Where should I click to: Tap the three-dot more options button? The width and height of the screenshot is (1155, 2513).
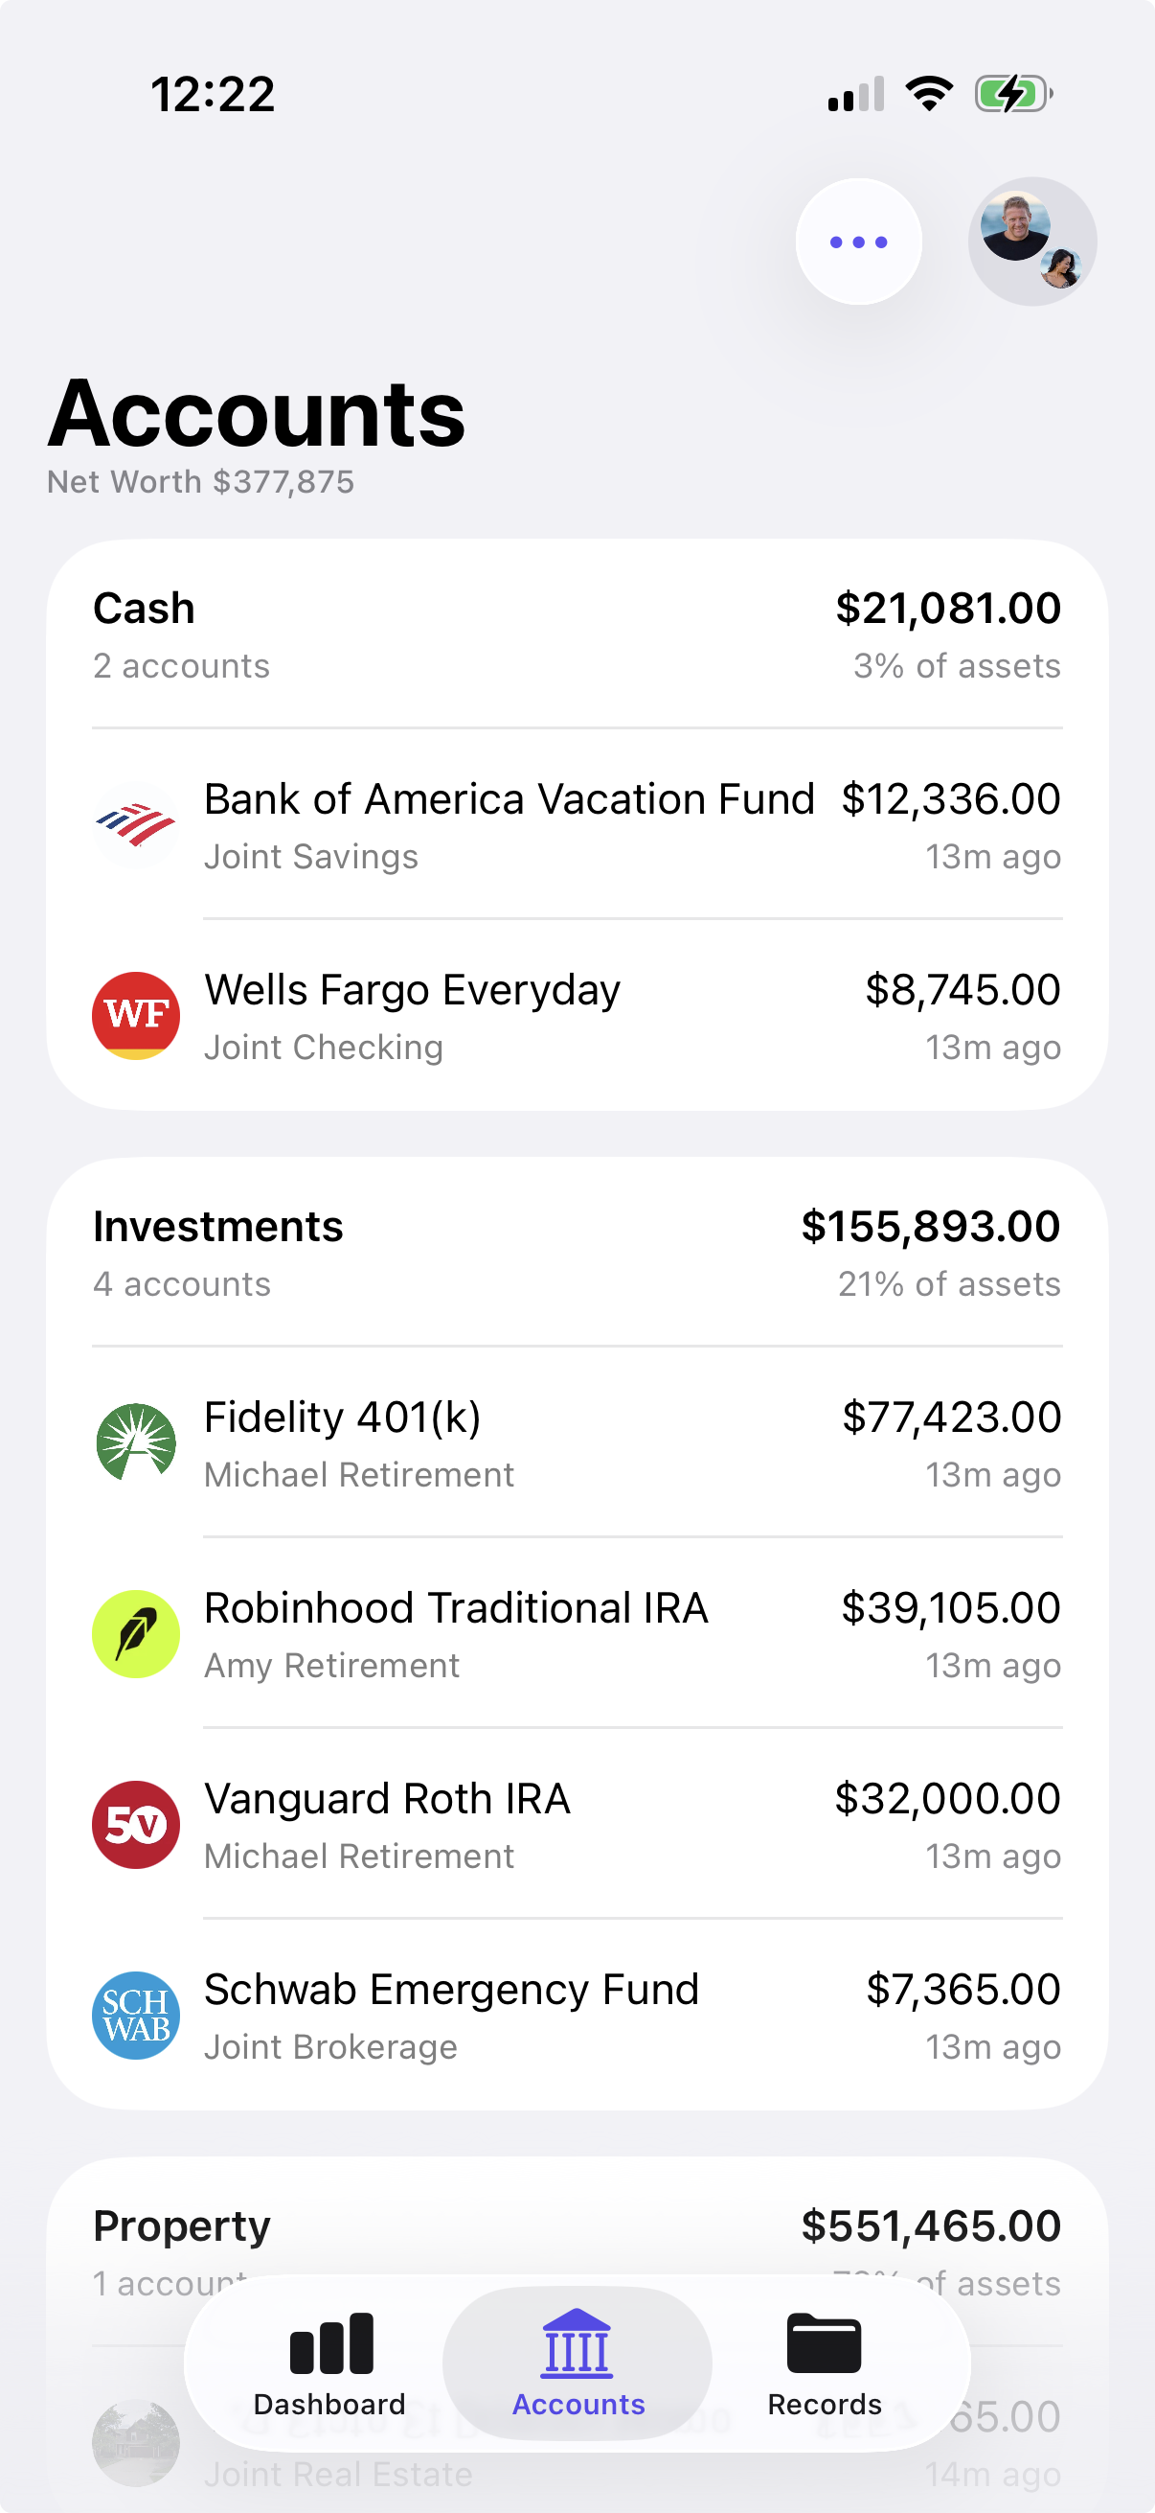(858, 242)
